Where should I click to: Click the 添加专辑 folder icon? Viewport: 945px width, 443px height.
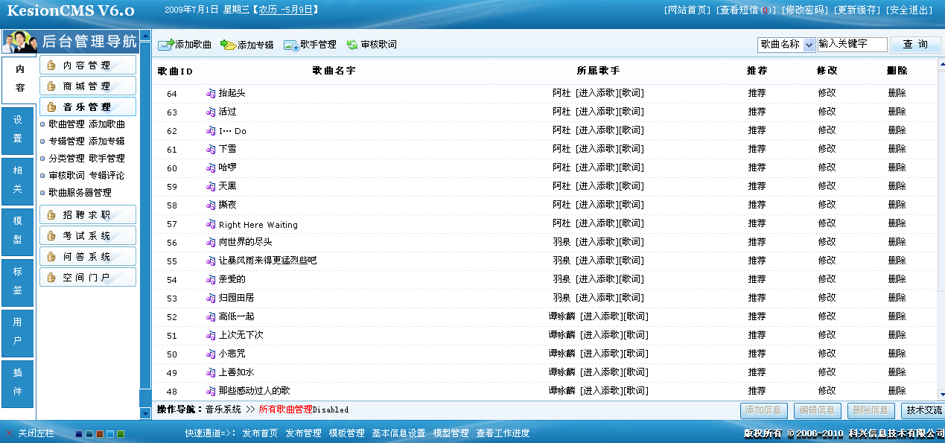coord(228,45)
